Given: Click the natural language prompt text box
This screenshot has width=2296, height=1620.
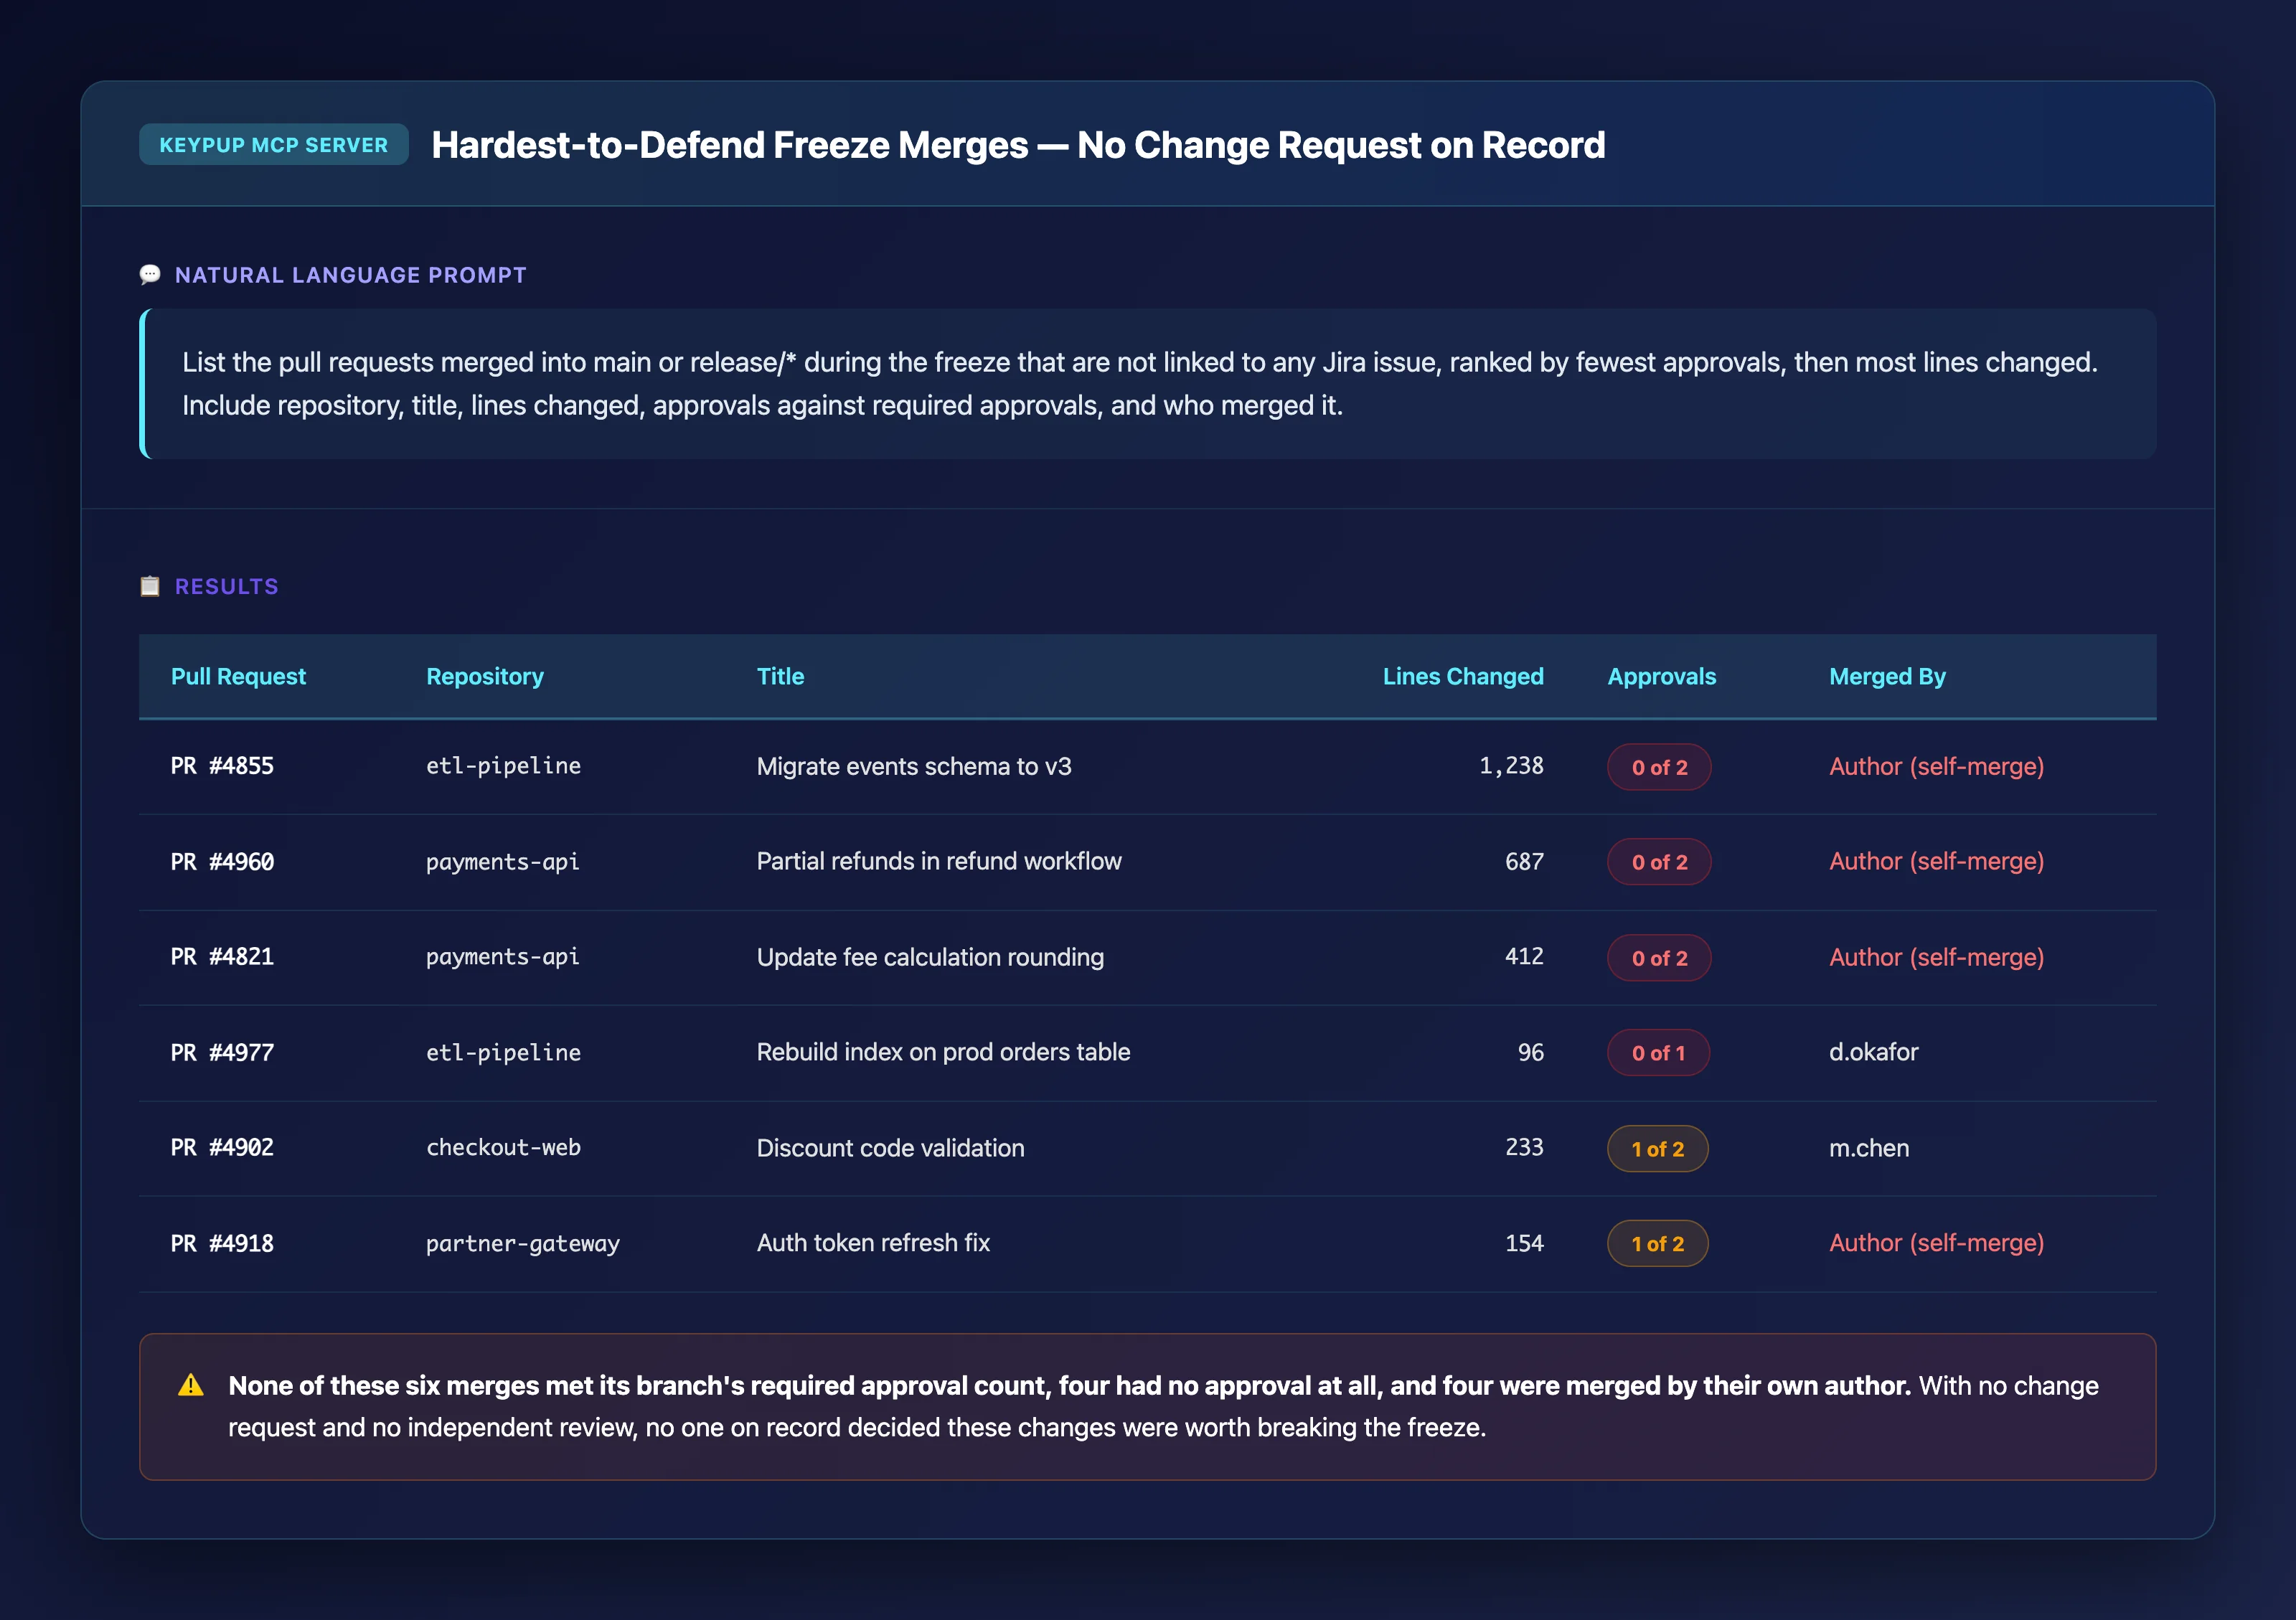Looking at the screenshot, I should (1148, 384).
